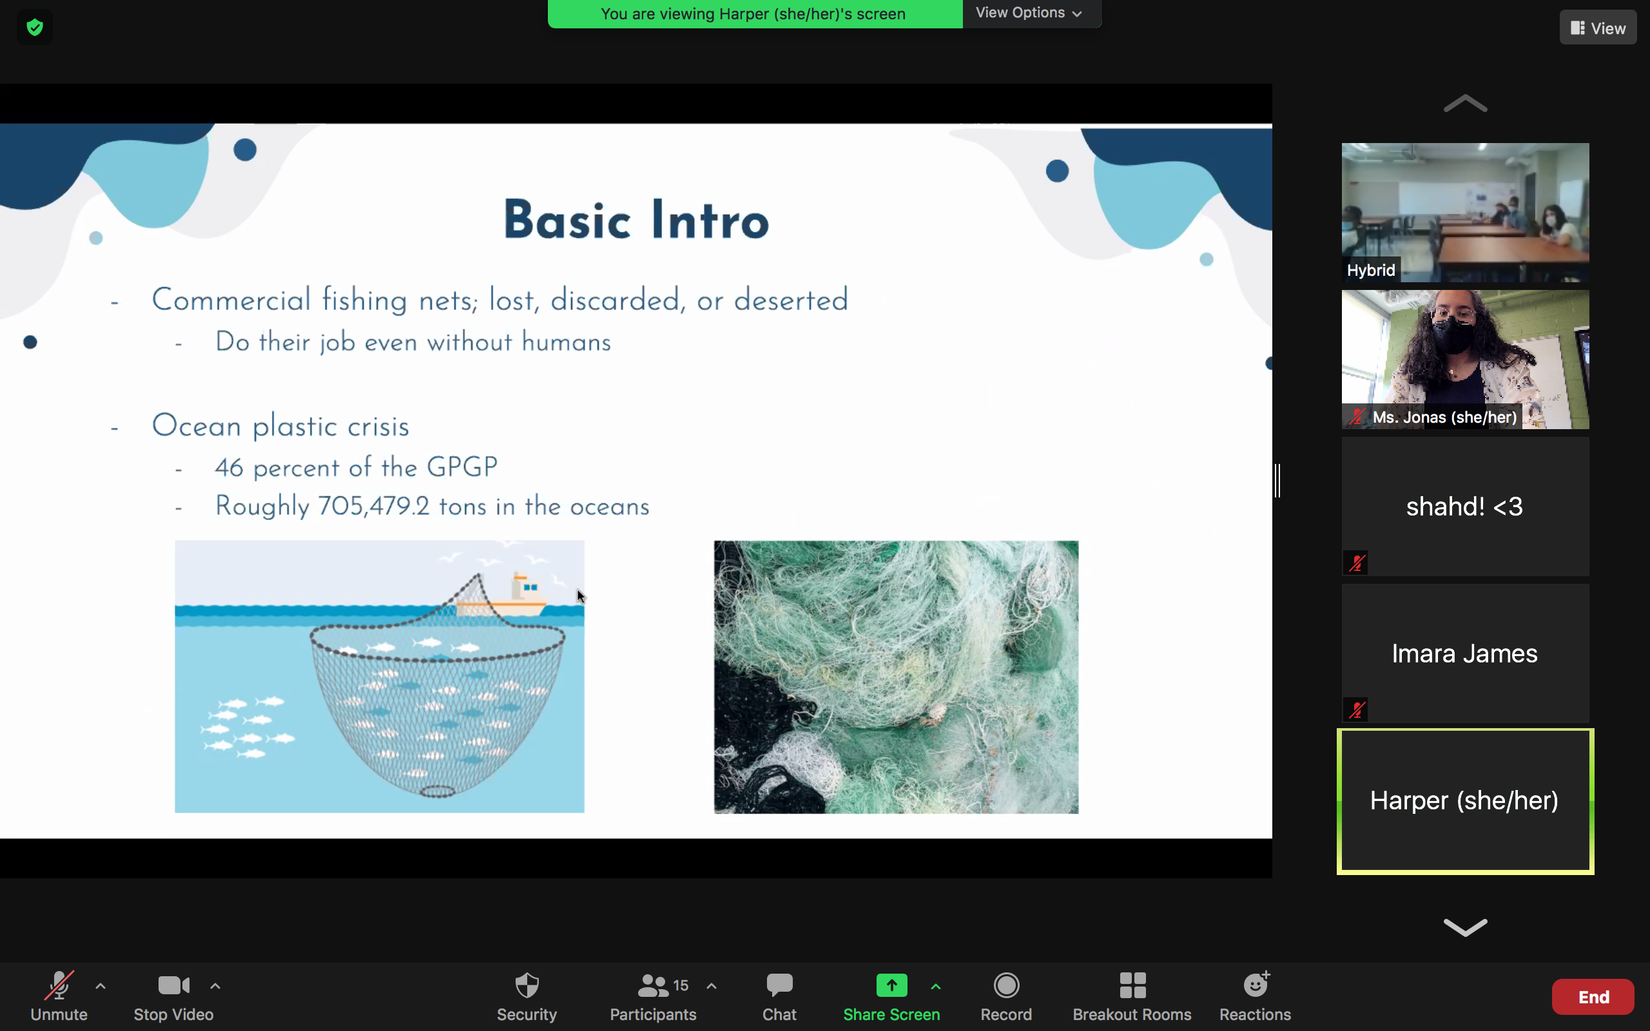1650x1031 pixels.
Task: Click the green Share Screen icon
Action: 891,985
